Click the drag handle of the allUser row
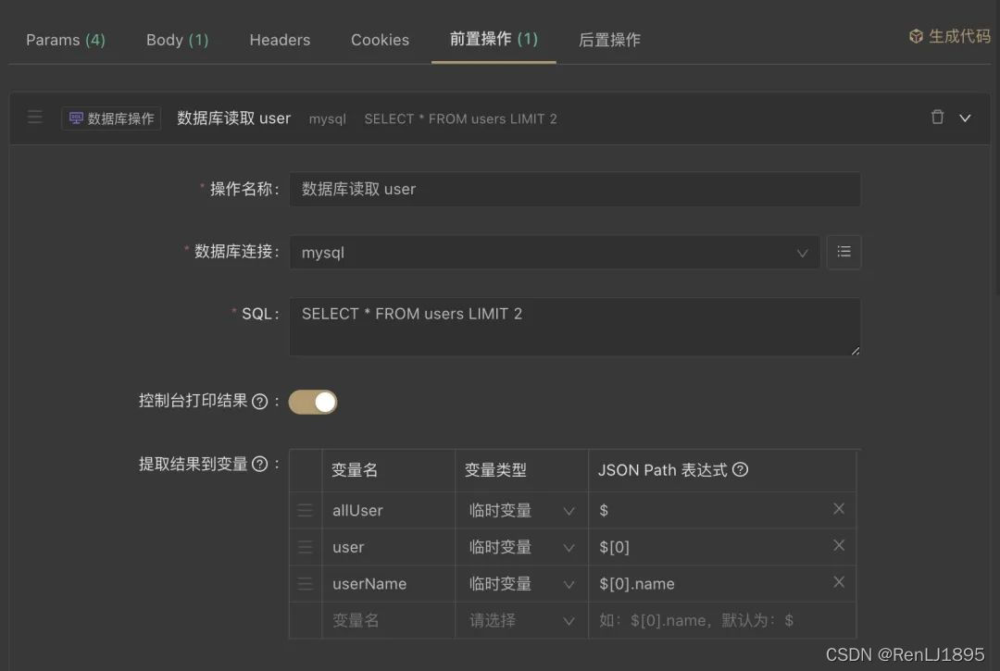1000x671 pixels. coord(305,510)
